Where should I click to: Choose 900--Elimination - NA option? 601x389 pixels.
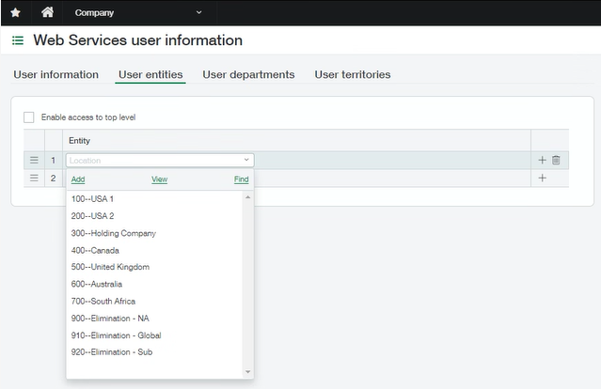tap(154, 319)
